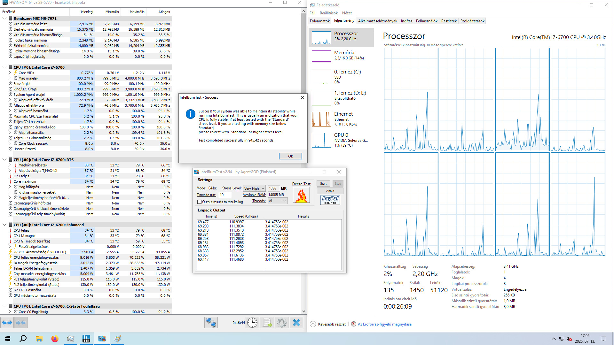Image resolution: width=614 pixels, height=345 pixels.
Task: Collapse the CPU i7-6700 DTS section
Action: [x=4, y=160]
